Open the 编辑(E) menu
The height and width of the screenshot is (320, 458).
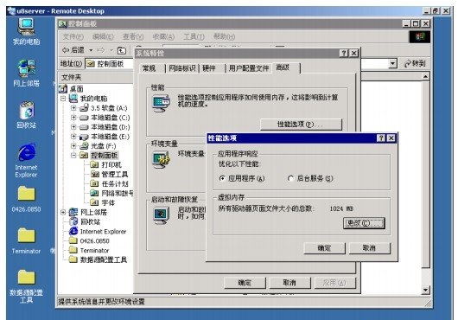103,37
